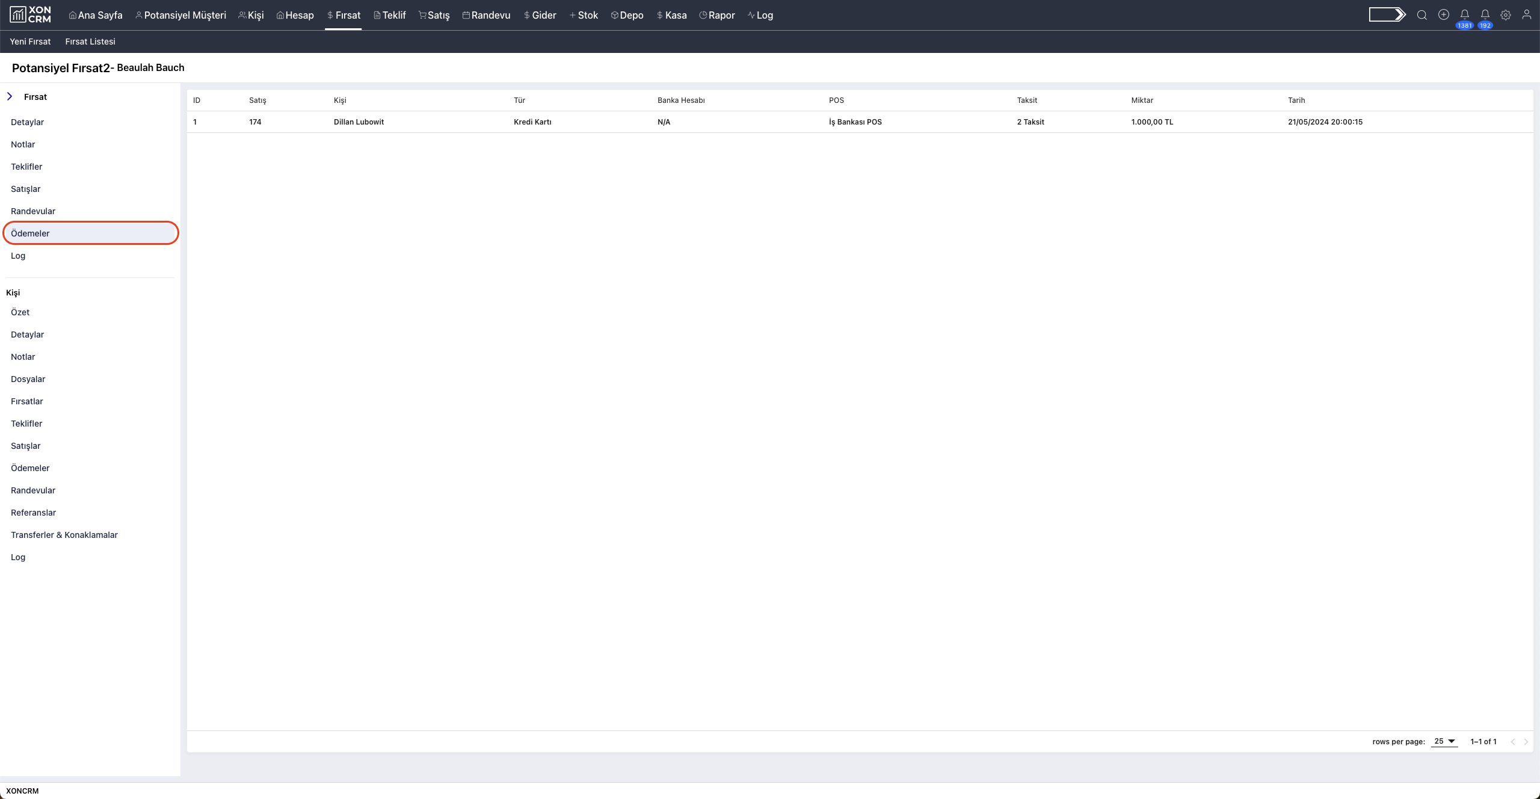Image resolution: width=1540 pixels, height=799 pixels.
Task: Open Satışlar under Fırsat section
Action: click(x=25, y=189)
